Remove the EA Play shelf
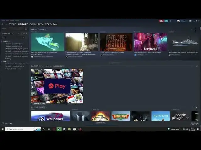The height and width of the screenshot is (150, 201). coord(197,66)
